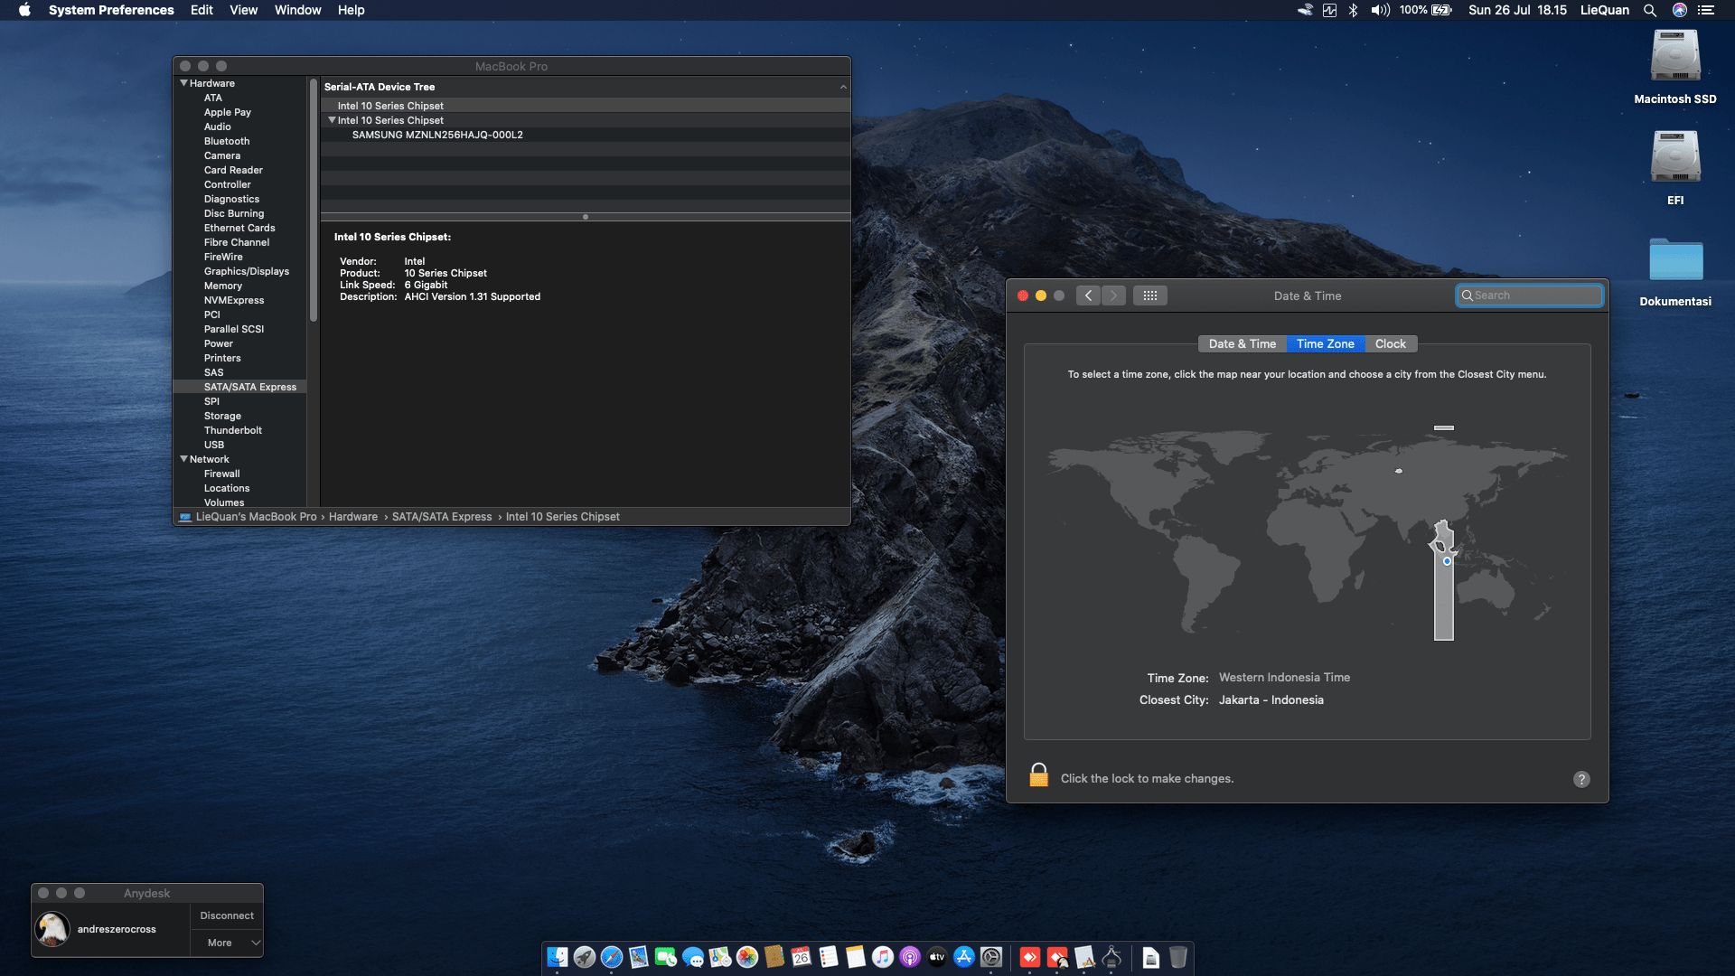Open Launchpad from the dock

click(585, 957)
